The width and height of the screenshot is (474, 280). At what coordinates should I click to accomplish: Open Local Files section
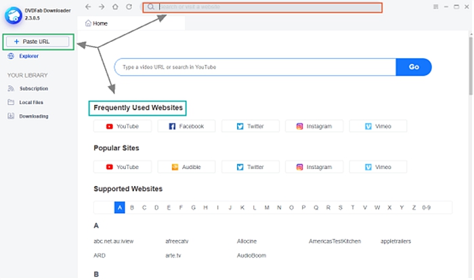31,102
